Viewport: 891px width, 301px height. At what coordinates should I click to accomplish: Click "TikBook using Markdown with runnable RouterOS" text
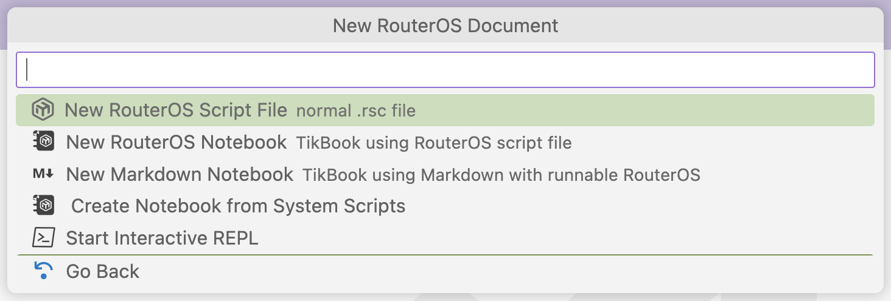tap(501, 175)
